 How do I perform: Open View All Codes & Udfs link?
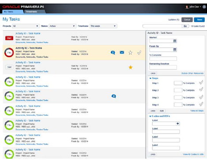193,154
